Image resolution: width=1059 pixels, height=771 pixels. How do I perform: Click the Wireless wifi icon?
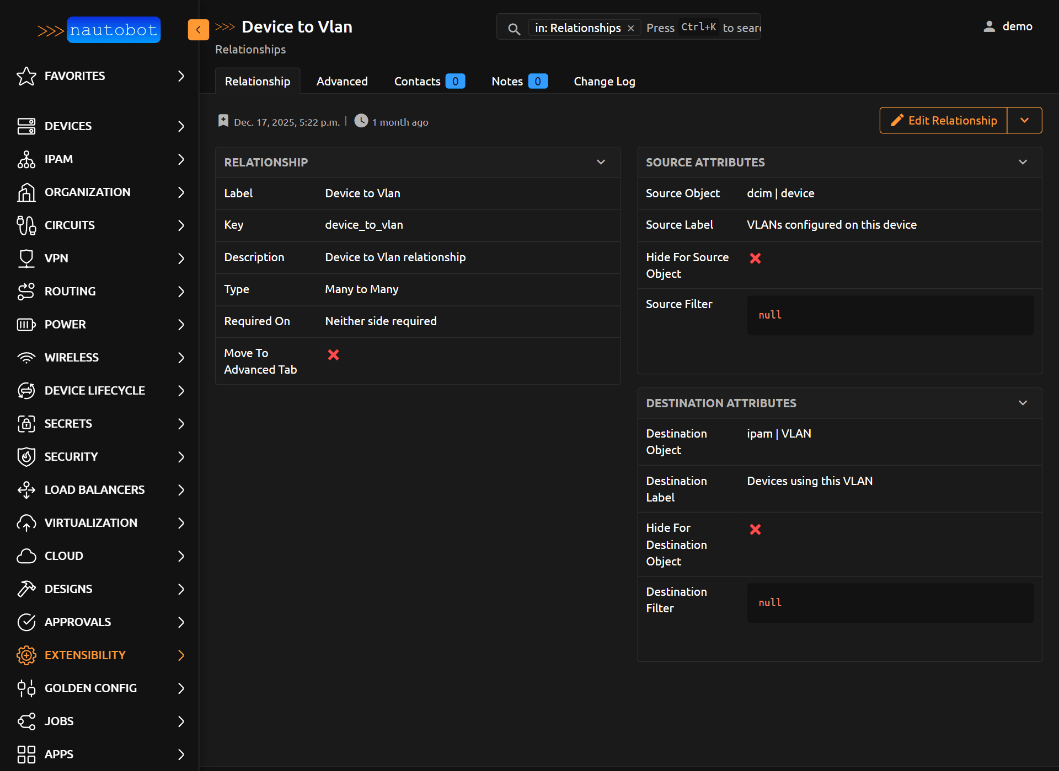[x=26, y=358]
